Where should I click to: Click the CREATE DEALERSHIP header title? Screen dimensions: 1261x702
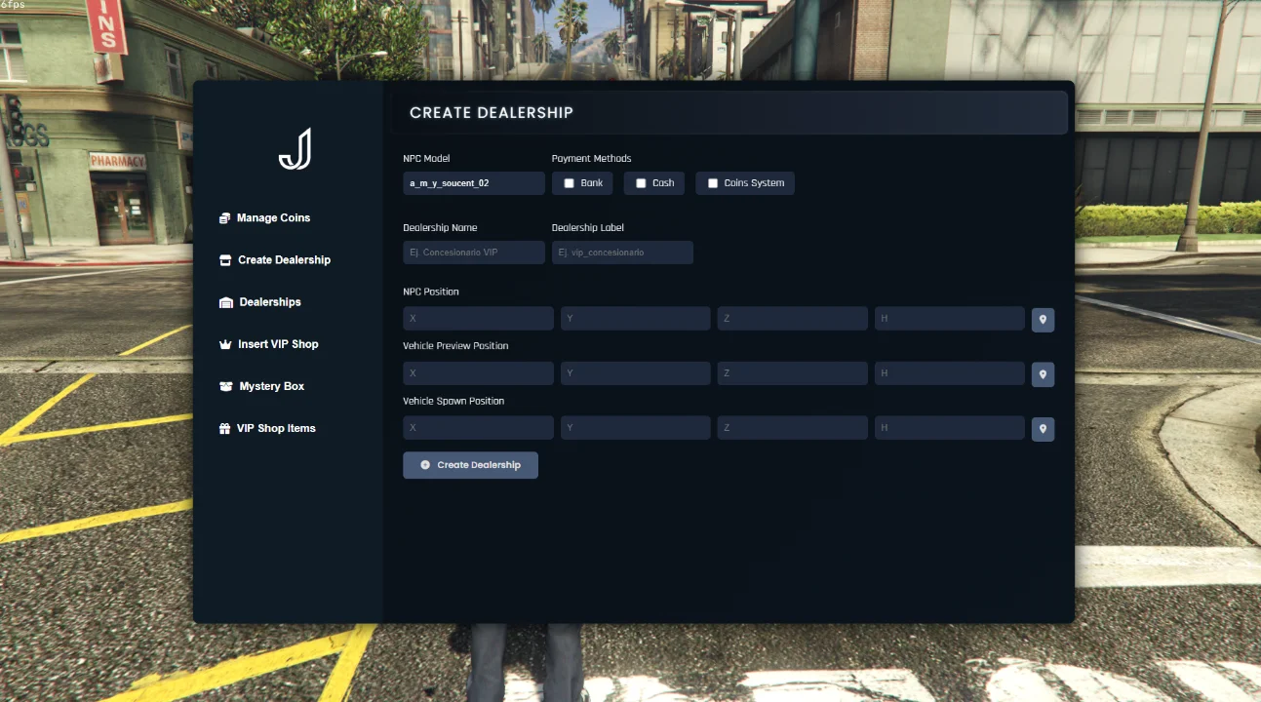coord(492,113)
